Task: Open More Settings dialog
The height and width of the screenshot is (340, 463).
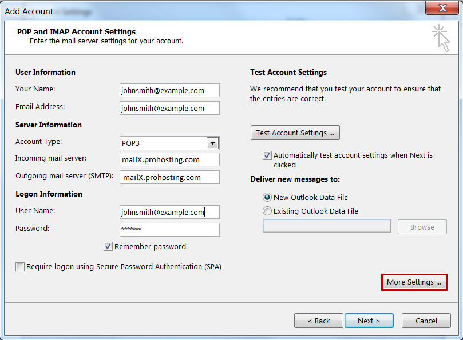Action: pyautogui.click(x=414, y=282)
